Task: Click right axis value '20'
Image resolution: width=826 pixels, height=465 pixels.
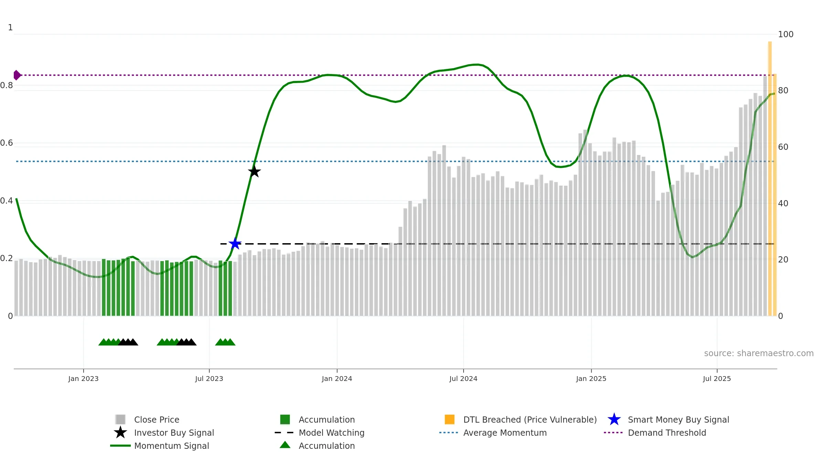Action: [783, 259]
